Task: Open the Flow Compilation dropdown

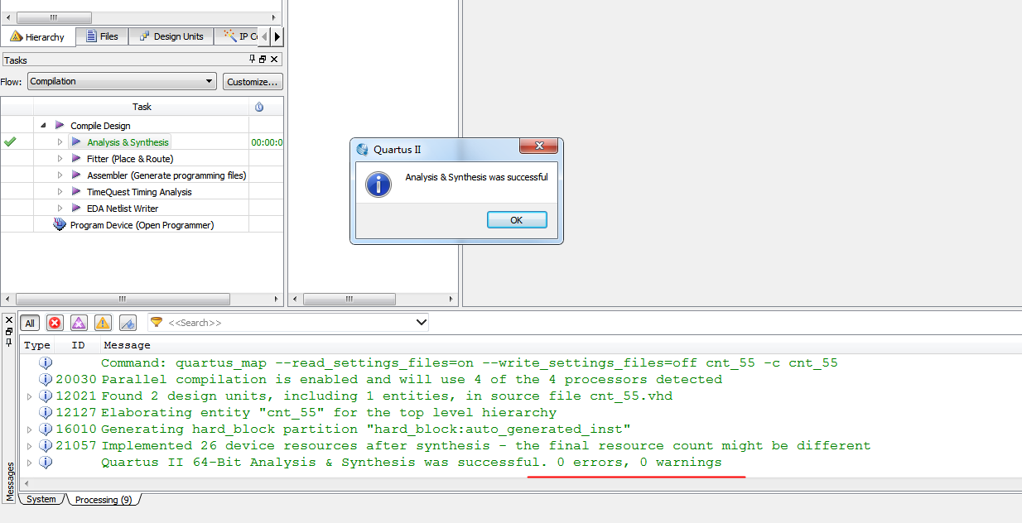Action: coord(123,81)
